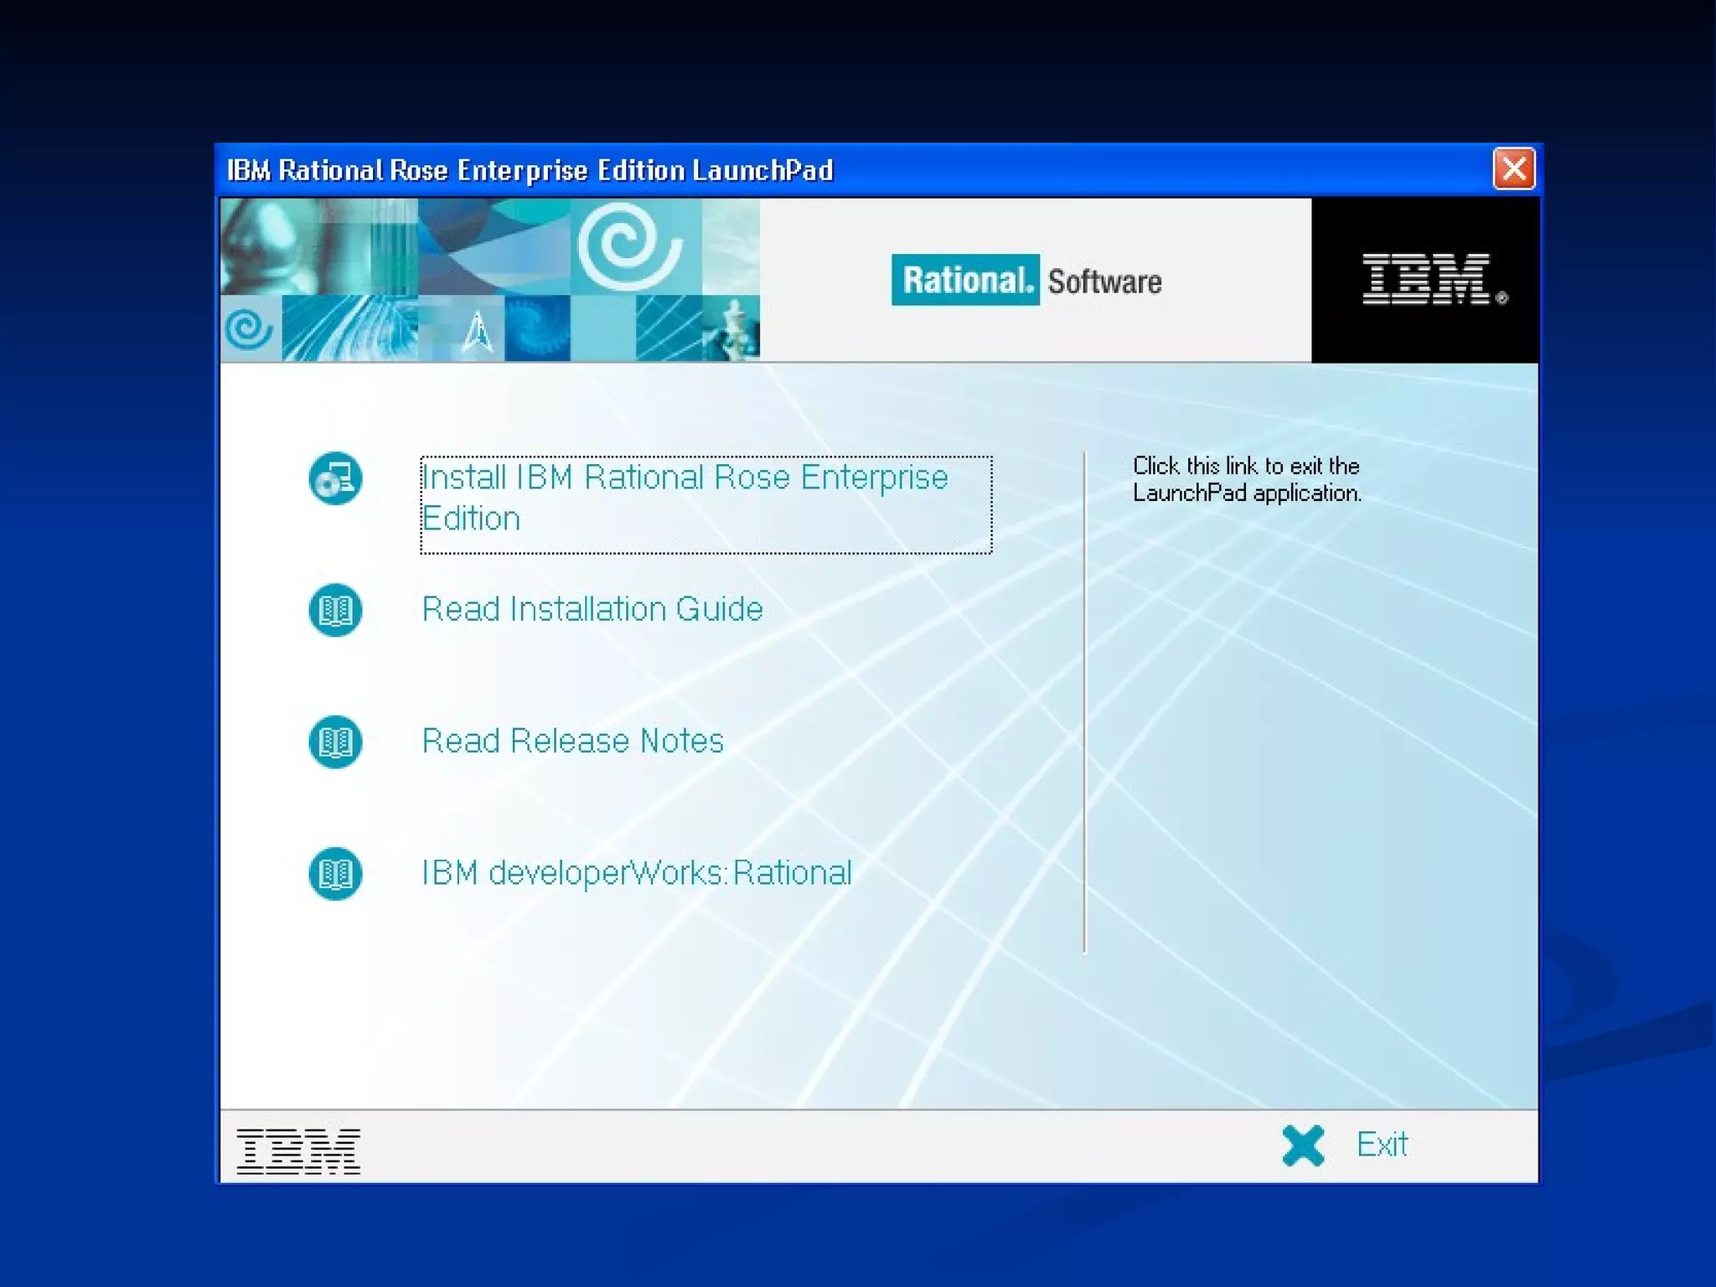
Task: Click the exit LaunchPad description text
Action: [x=1246, y=479]
